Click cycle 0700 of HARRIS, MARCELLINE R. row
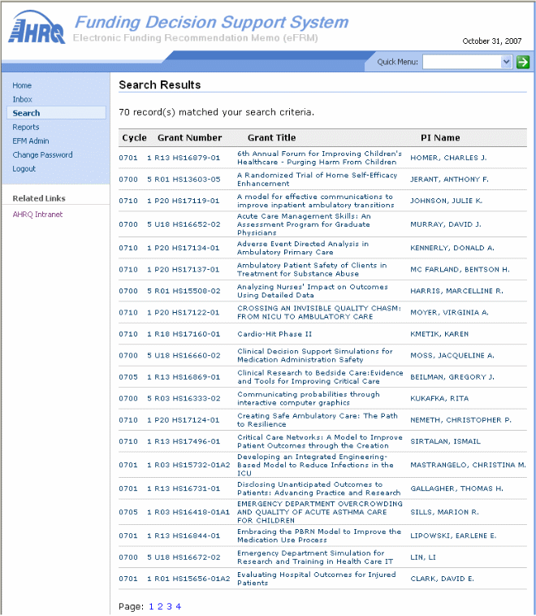Screen dimensions: 536x616 click(128, 291)
